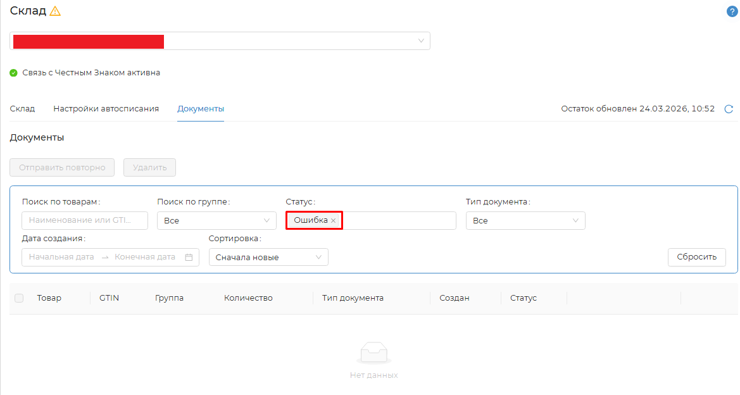Switch to the Склад tab
Screen dimensions: 740x395
point(22,109)
